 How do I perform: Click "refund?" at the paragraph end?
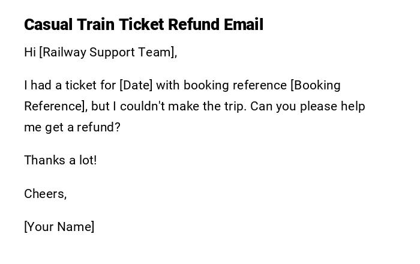tap(99, 127)
